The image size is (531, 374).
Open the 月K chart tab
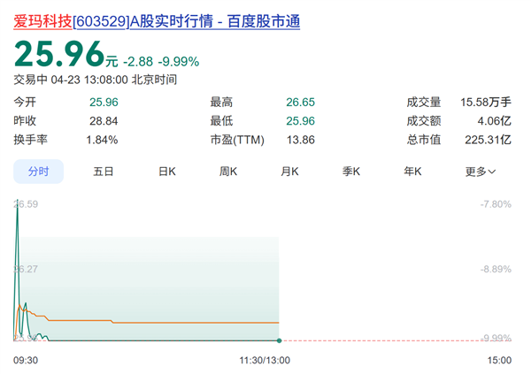coord(290,172)
